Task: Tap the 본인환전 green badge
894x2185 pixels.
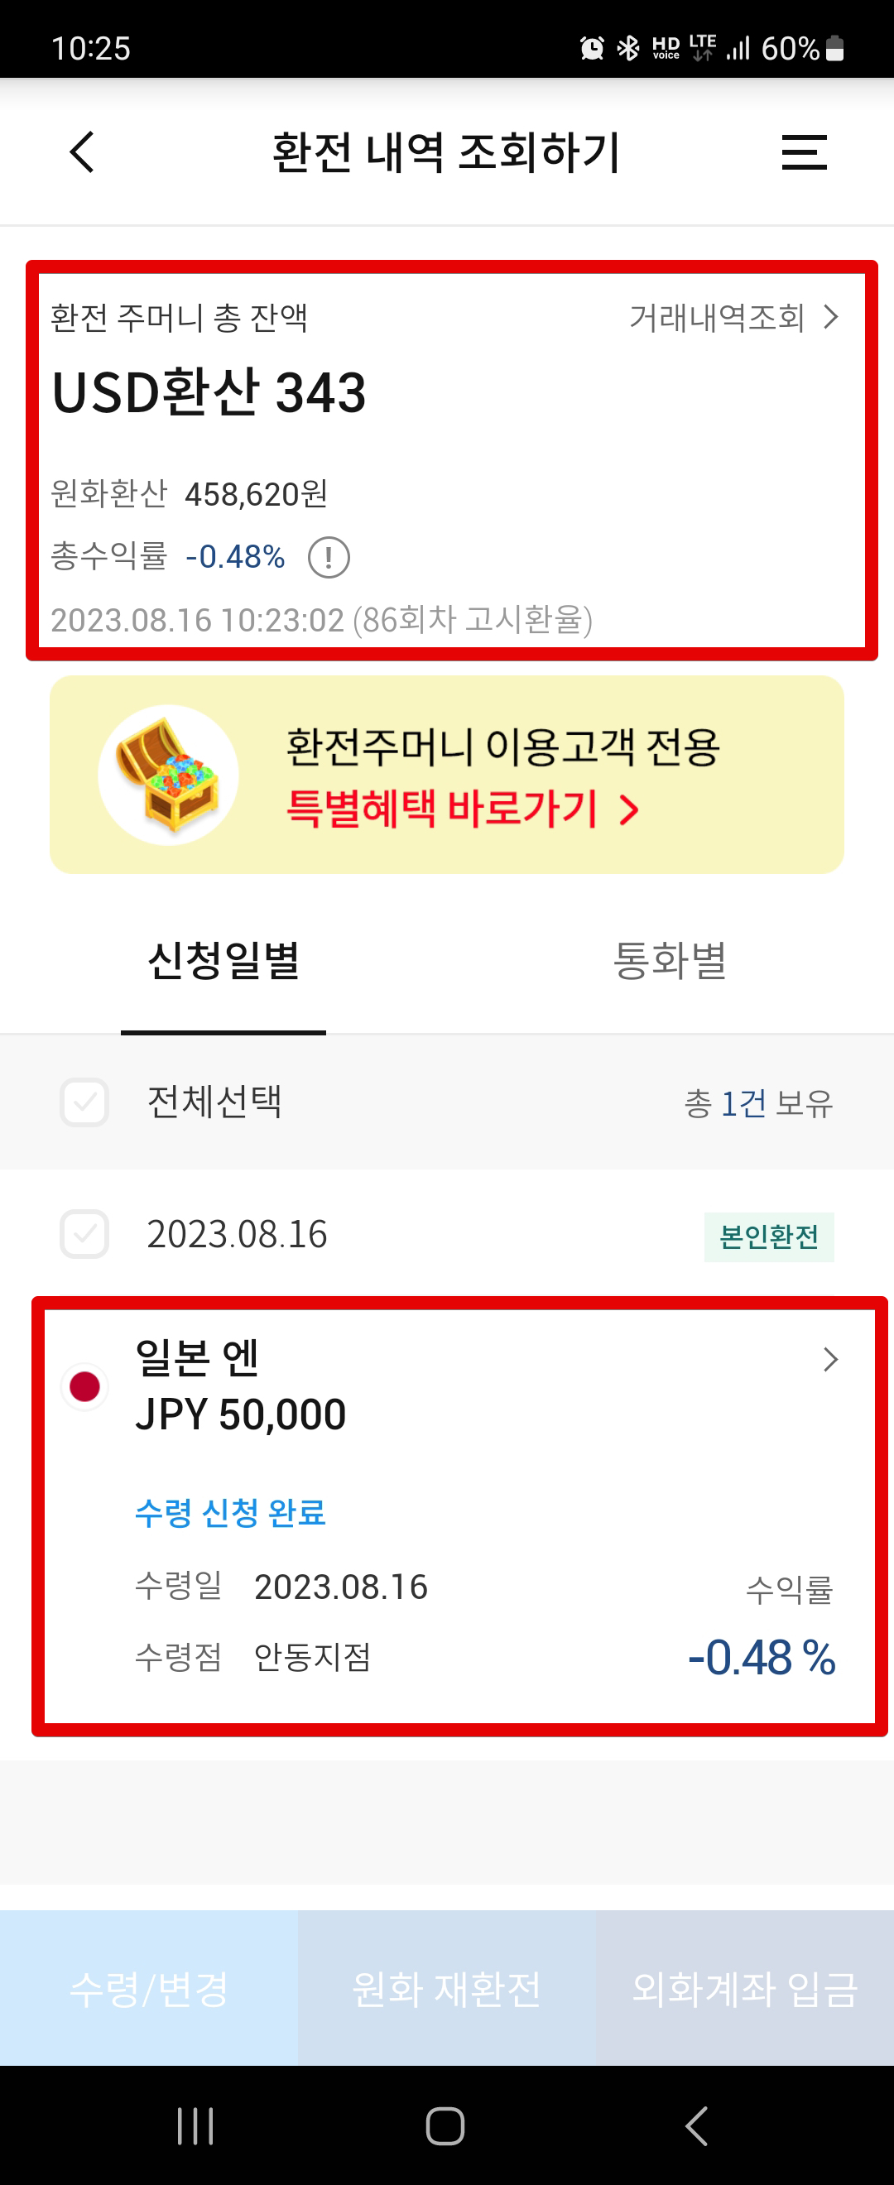Action: click(x=768, y=1237)
